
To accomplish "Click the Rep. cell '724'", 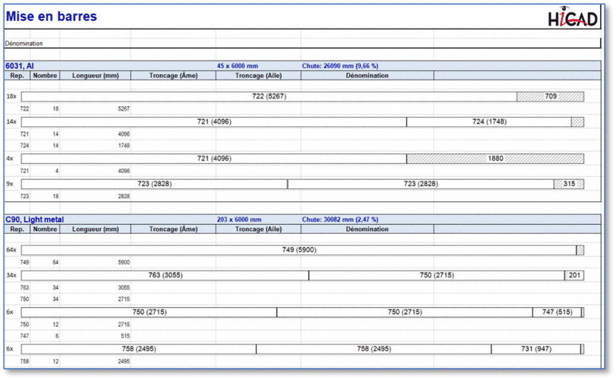I will click(24, 146).
